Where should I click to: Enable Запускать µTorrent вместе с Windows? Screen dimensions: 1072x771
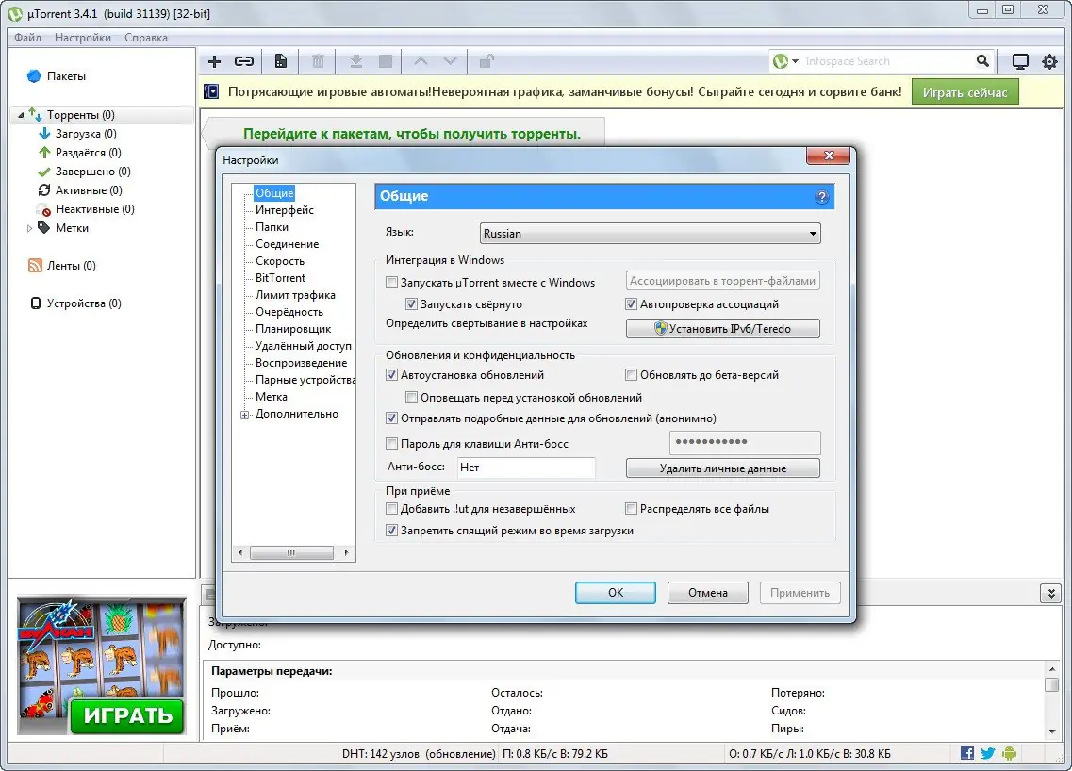pyautogui.click(x=392, y=282)
